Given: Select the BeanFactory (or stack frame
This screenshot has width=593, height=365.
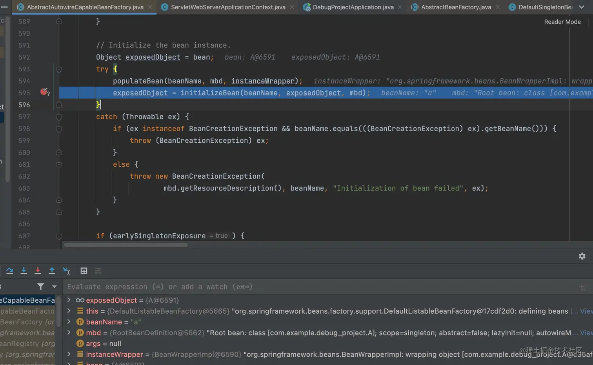Looking at the screenshot, I should pos(27,322).
